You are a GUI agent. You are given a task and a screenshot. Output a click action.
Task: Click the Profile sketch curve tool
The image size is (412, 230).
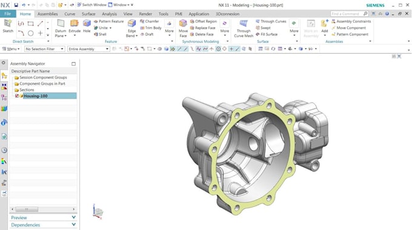[x=21, y=24]
